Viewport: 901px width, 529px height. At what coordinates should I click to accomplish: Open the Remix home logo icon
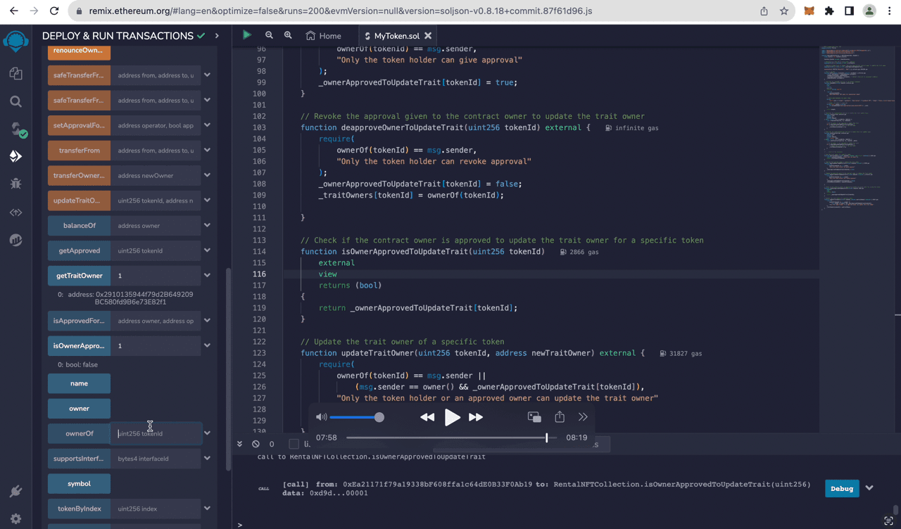tap(15, 41)
